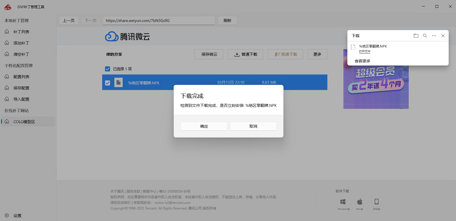Click the settings gear icon
The image size is (456, 221).
point(7,215)
